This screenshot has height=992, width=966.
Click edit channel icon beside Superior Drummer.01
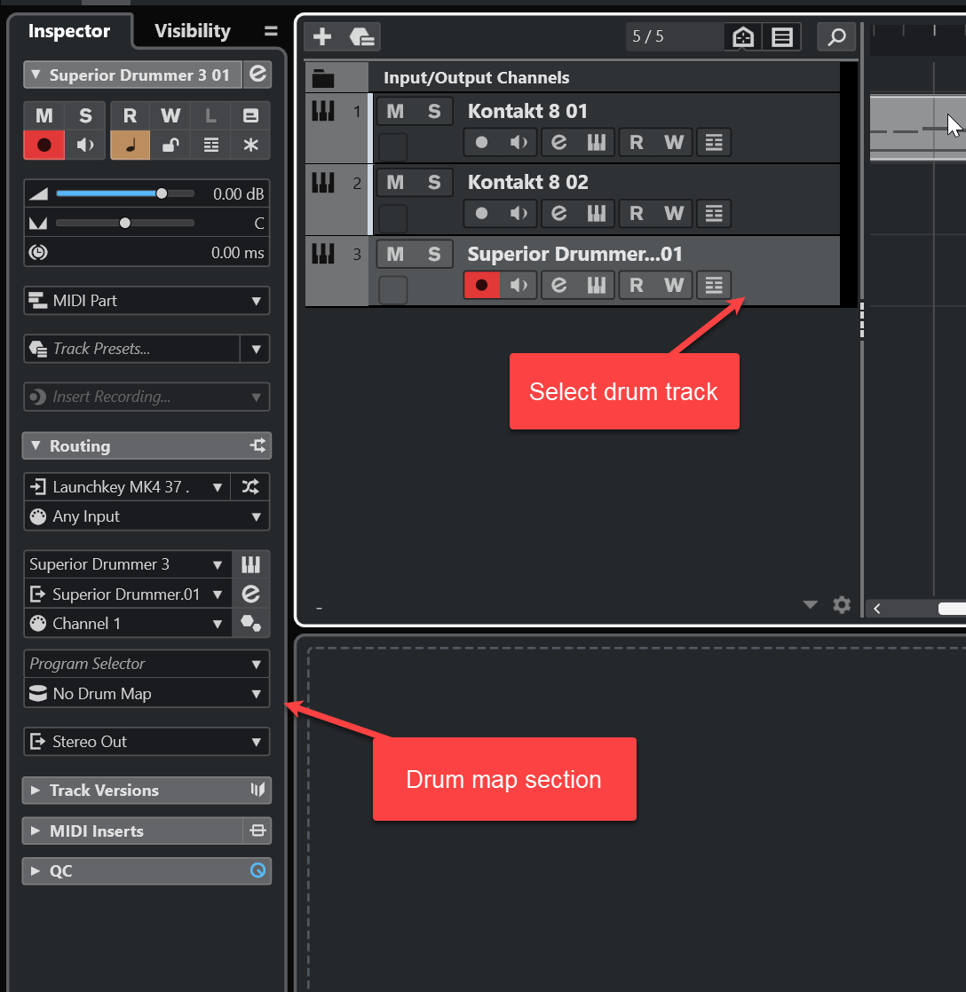coord(250,594)
